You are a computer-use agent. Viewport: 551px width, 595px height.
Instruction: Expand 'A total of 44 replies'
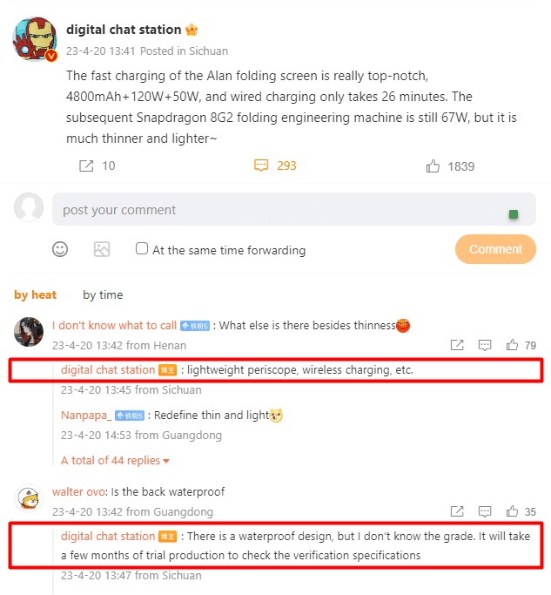point(115,460)
